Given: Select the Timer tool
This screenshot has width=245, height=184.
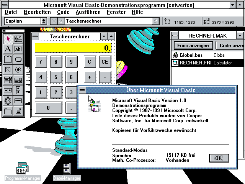Looking at the screenshot, I should [8, 101].
